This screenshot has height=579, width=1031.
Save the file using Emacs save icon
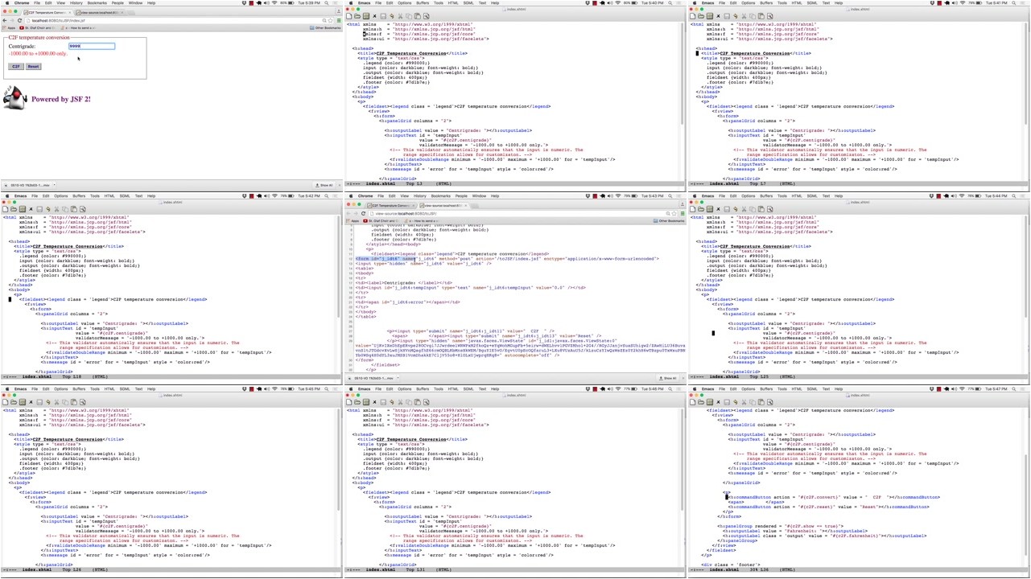(383, 16)
